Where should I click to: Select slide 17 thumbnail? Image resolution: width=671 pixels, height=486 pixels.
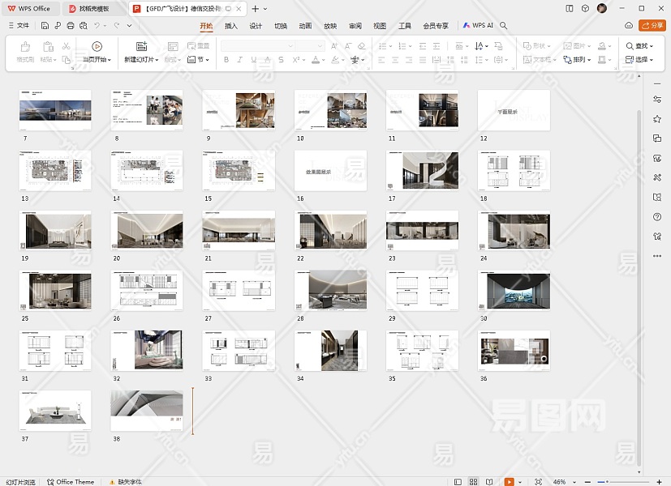coord(422,170)
